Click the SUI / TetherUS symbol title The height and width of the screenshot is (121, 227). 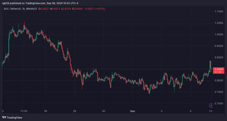[12, 9]
